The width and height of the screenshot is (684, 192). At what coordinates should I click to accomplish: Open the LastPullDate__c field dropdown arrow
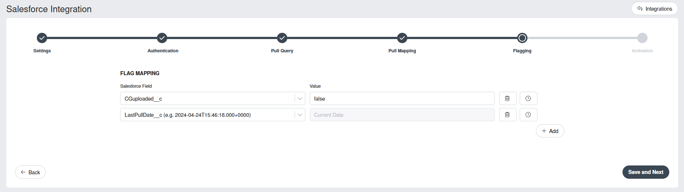tap(300, 115)
